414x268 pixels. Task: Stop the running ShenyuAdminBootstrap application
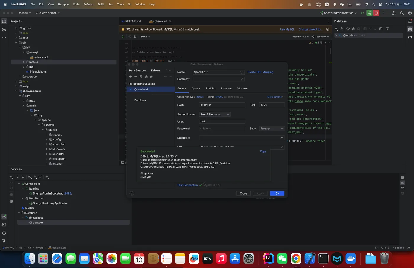click(x=376, y=13)
